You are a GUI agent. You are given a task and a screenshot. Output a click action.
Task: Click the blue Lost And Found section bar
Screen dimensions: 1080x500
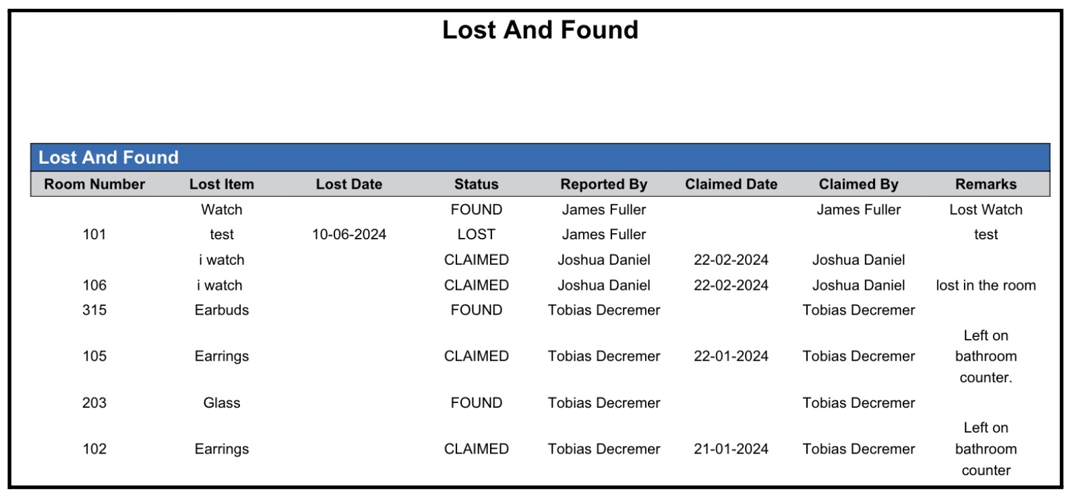click(x=539, y=158)
